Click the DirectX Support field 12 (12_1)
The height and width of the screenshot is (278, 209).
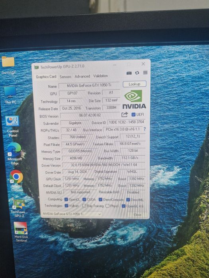(x=133, y=137)
